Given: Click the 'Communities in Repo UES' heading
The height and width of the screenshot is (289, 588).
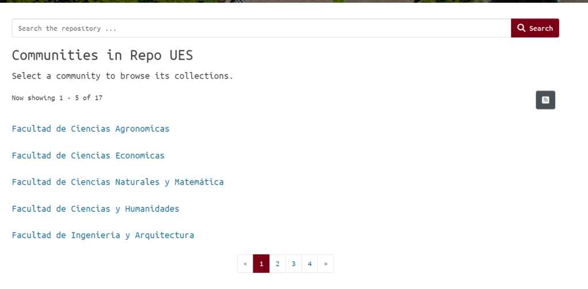Looking at the screenshot, I should 102,56.
